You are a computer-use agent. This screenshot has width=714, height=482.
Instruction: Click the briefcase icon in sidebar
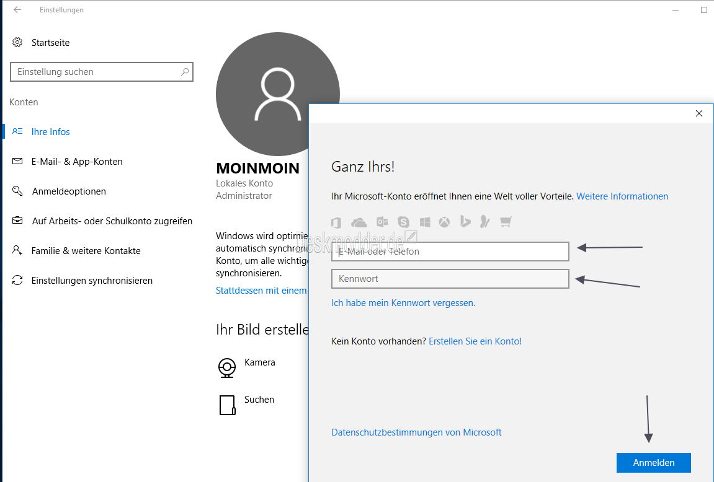[17, 220]
